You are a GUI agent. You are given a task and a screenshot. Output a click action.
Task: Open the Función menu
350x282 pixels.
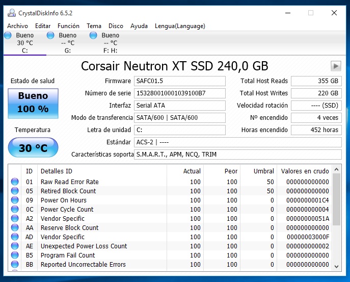point(68,26)
